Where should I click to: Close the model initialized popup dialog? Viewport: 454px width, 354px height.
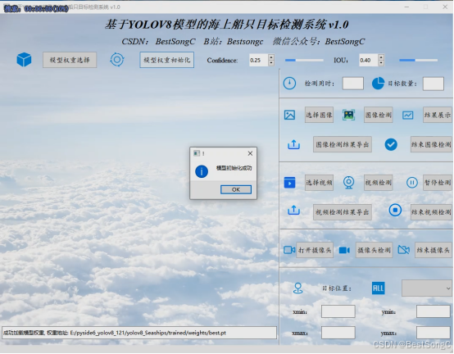click(250, 153)
